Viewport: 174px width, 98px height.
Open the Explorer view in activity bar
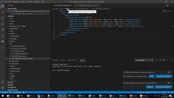3,6
